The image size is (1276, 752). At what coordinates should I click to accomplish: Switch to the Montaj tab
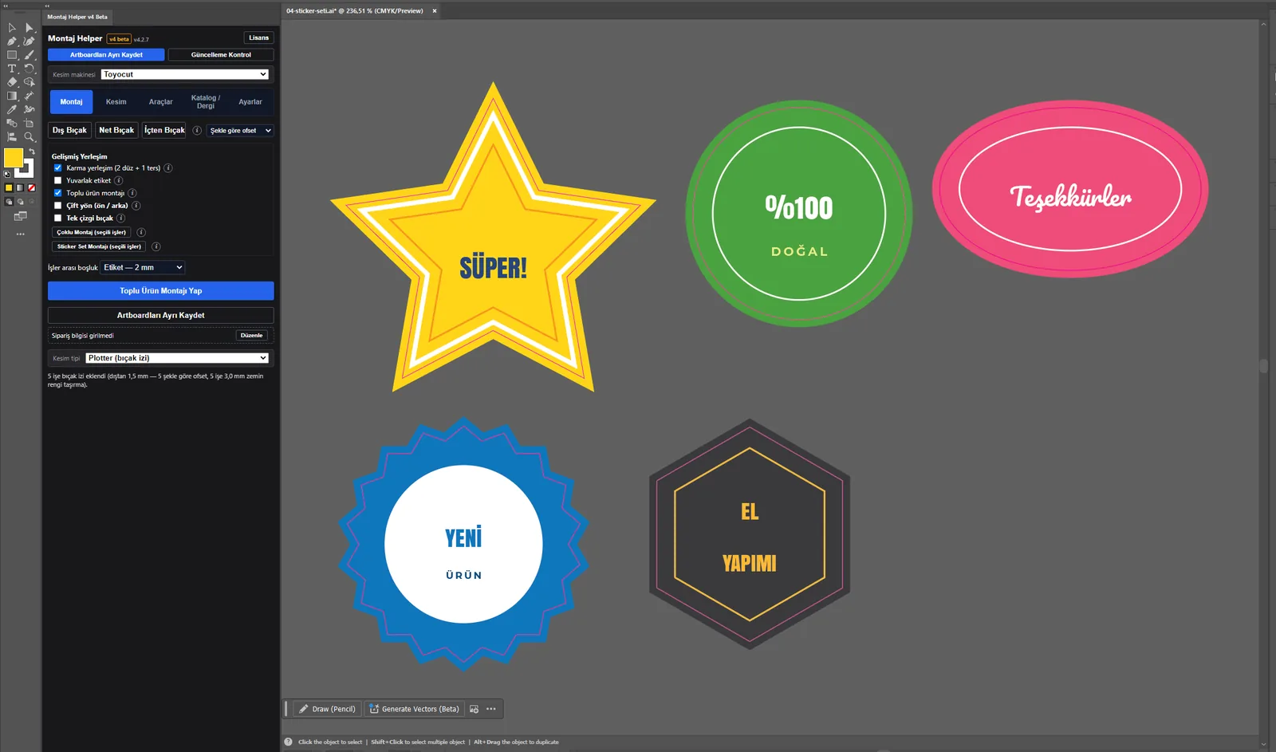(71, 102)
